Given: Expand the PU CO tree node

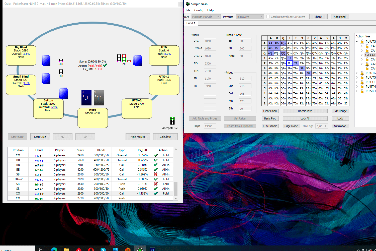Looking at the screenshot, I should [357, 82].
